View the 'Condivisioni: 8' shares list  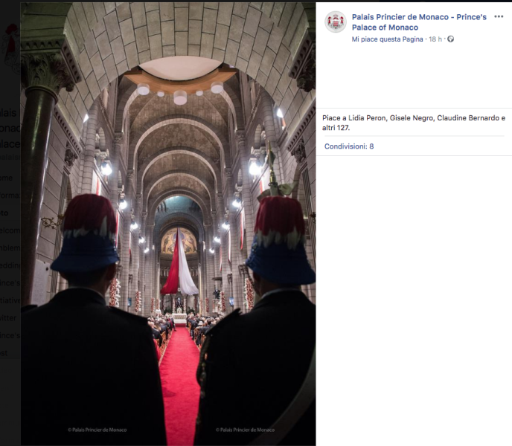point(349,146)
